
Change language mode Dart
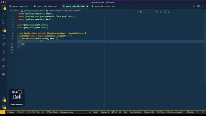[x=126, y=112]
